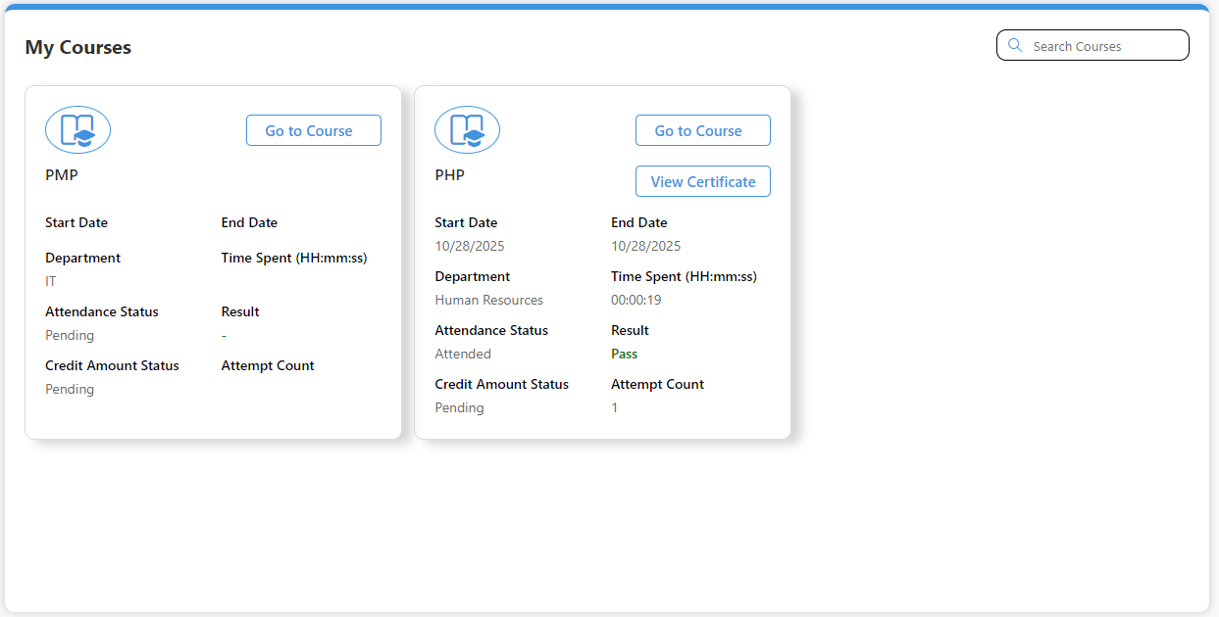Viewport: 1219px width, 617px height.
Task: Focus the Search Courses input field
Action: (x=1103, y=46)
